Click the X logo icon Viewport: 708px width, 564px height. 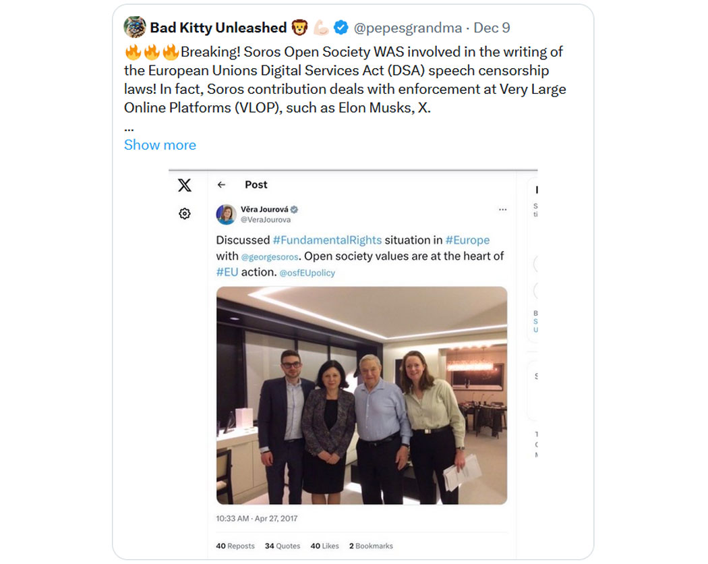pos(184,186)
